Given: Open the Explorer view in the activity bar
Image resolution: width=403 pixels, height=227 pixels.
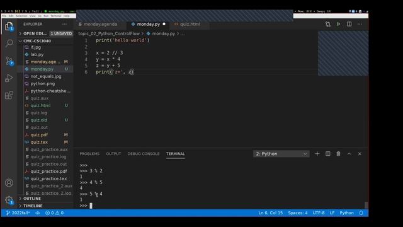Looking at the screenshot, I should pyautogui.click(x=9, y=26).
